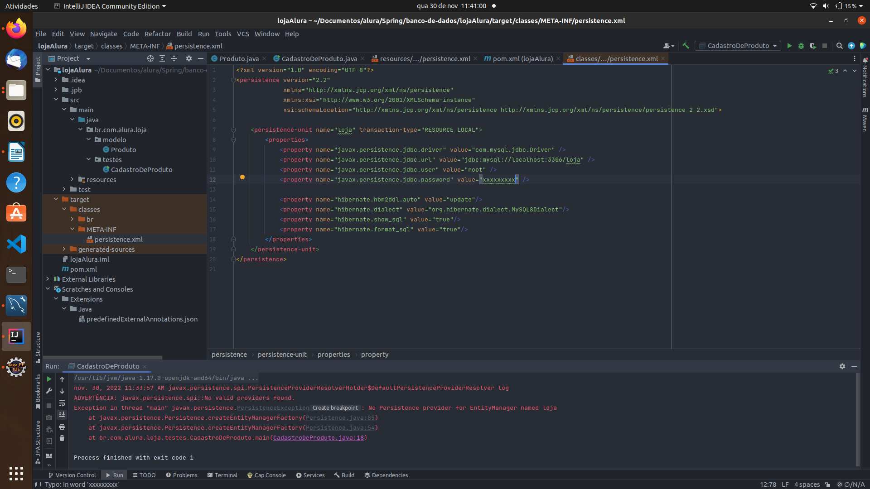Select opened file crosshair icon in Project panel

(150, 58)
